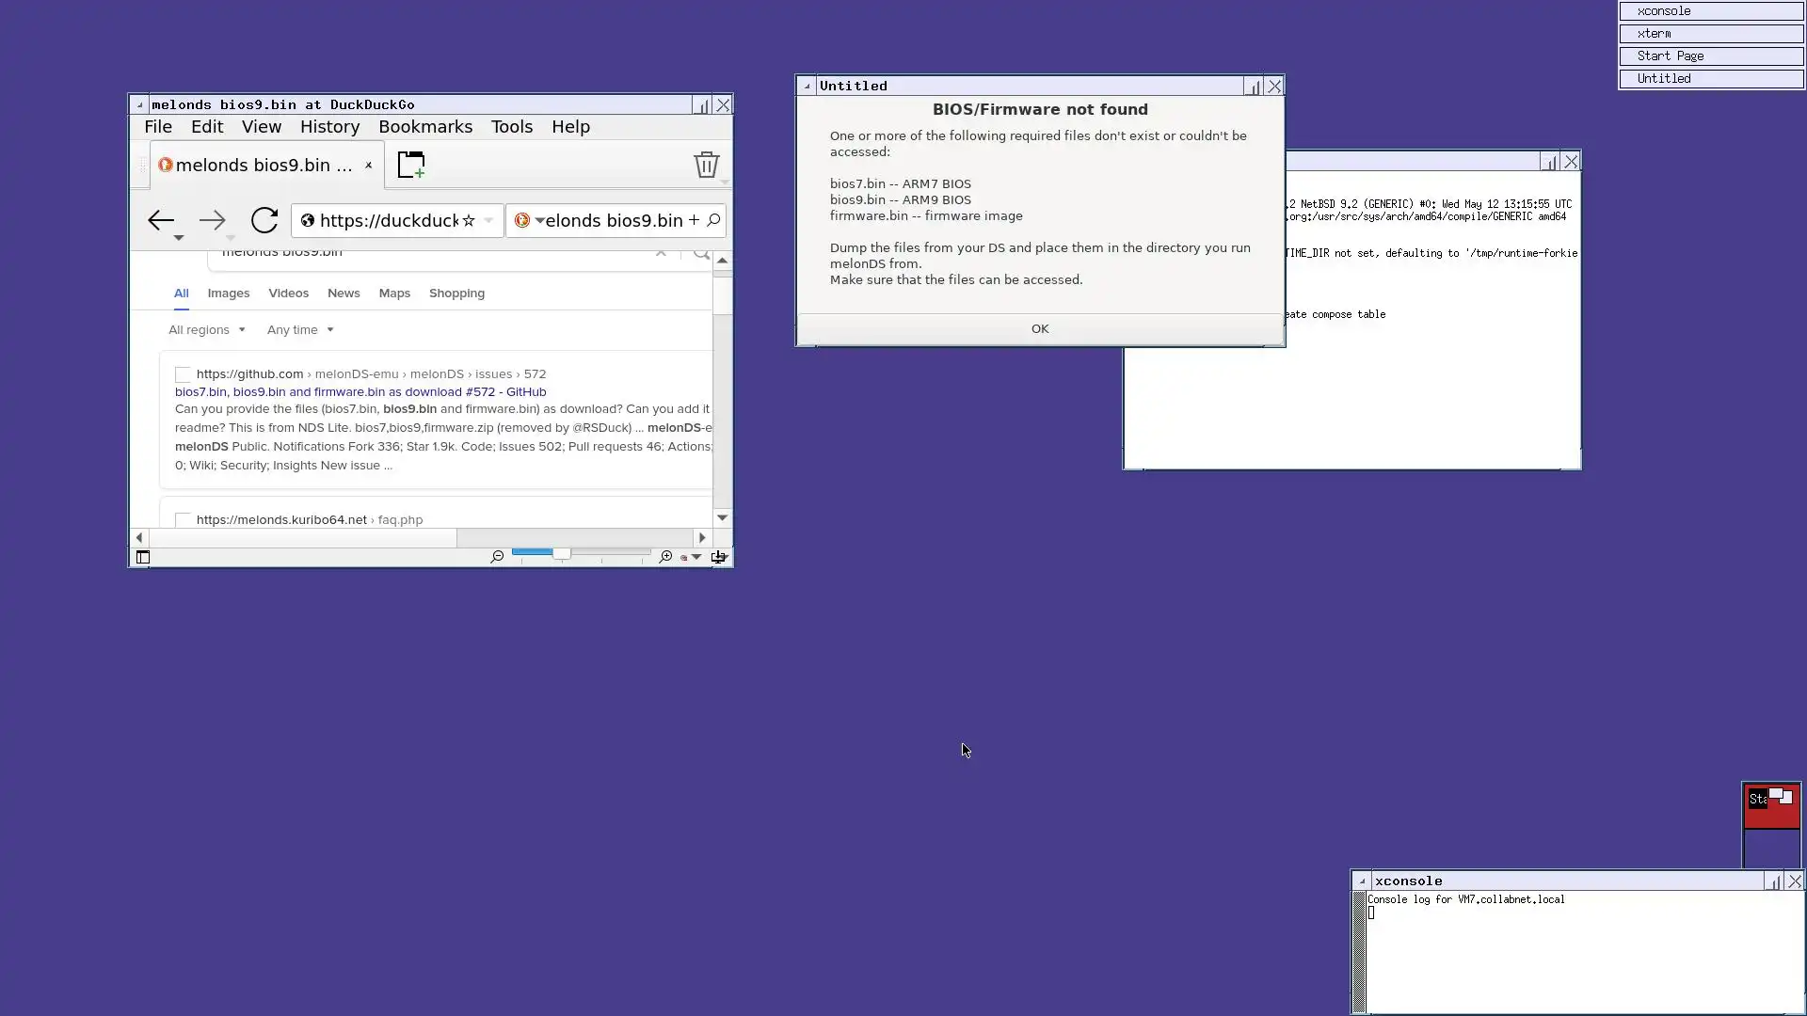Open the Bookmarks menu
The height and width of the screenshot is (1016, 1807).
pos(425,127)
